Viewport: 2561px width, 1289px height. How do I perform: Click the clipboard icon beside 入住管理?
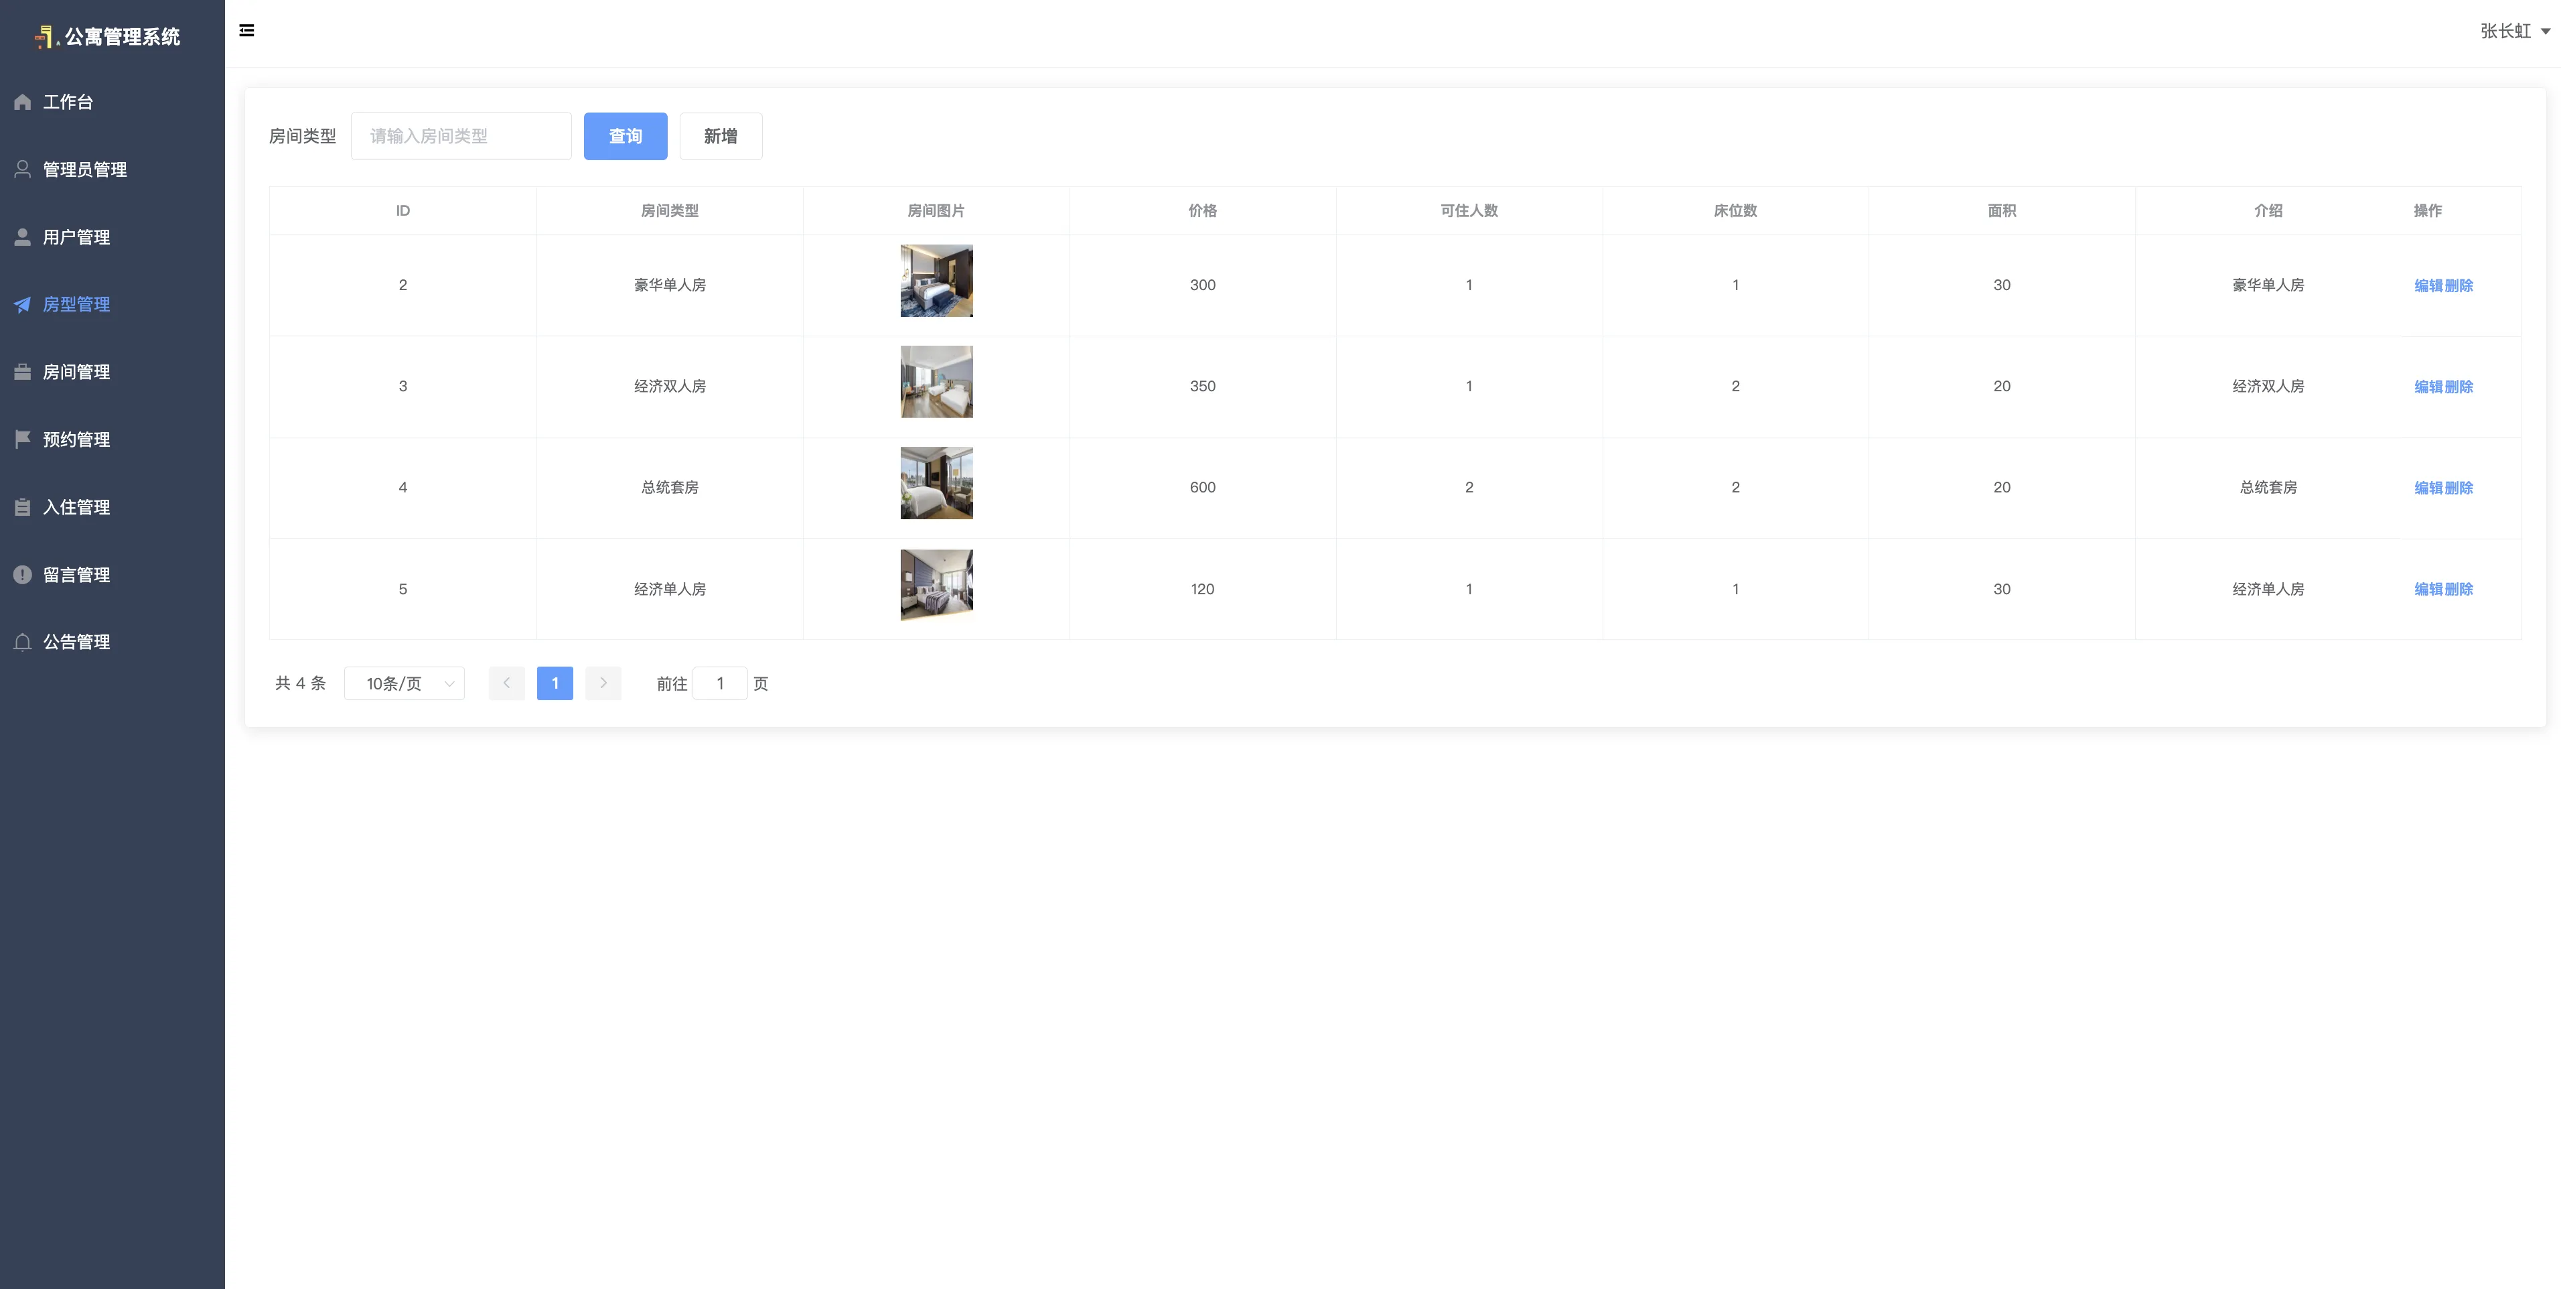coord(23,507)
